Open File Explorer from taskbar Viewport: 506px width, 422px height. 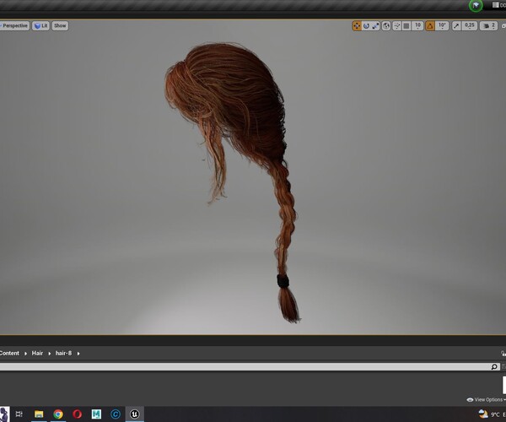tap(39, 414)
